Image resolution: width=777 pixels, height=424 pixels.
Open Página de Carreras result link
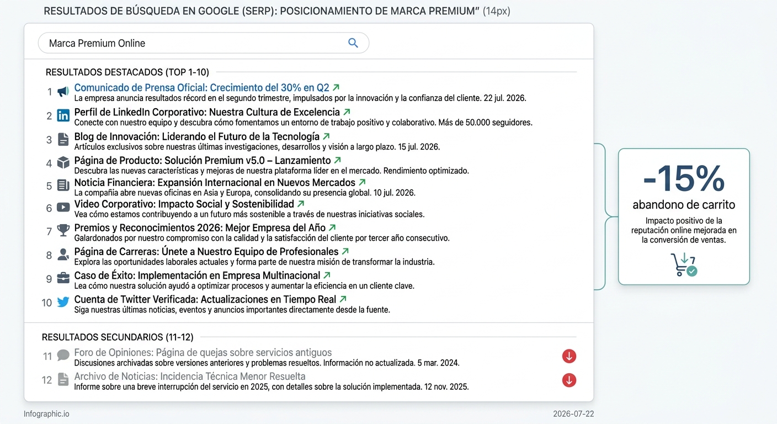coord(206,252)
